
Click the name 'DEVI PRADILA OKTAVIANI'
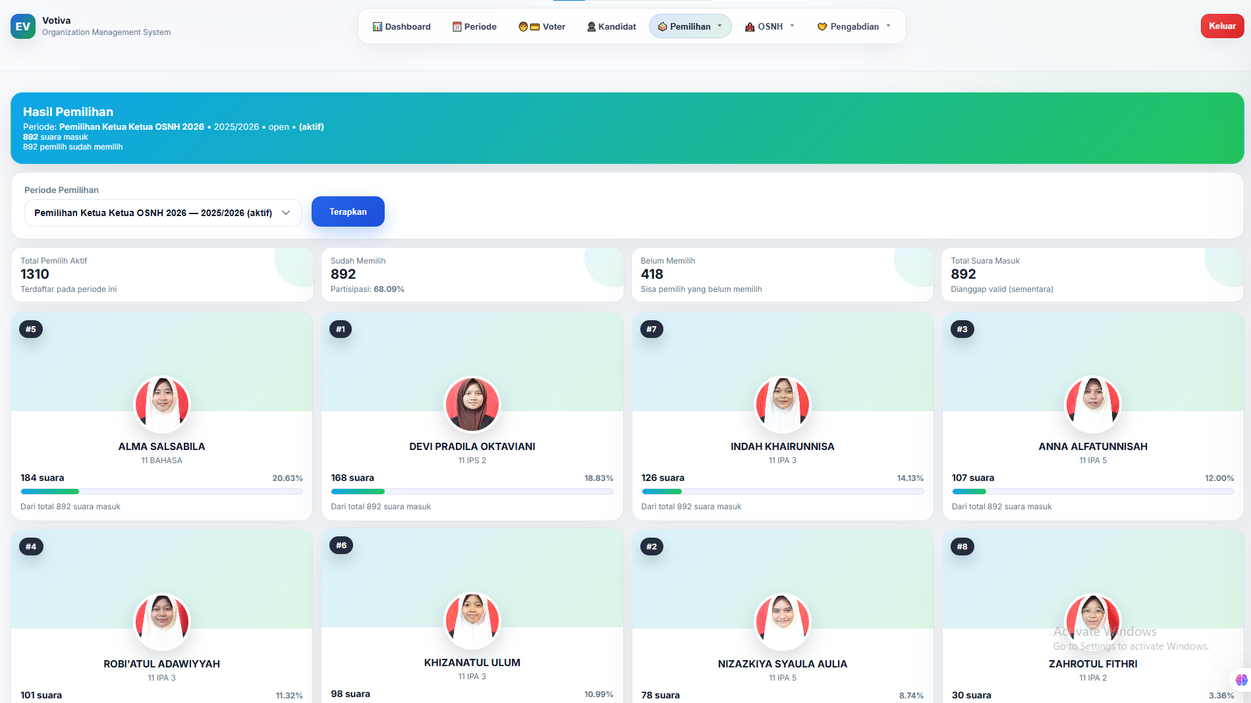pyautogui.click(x=472, y=447)
